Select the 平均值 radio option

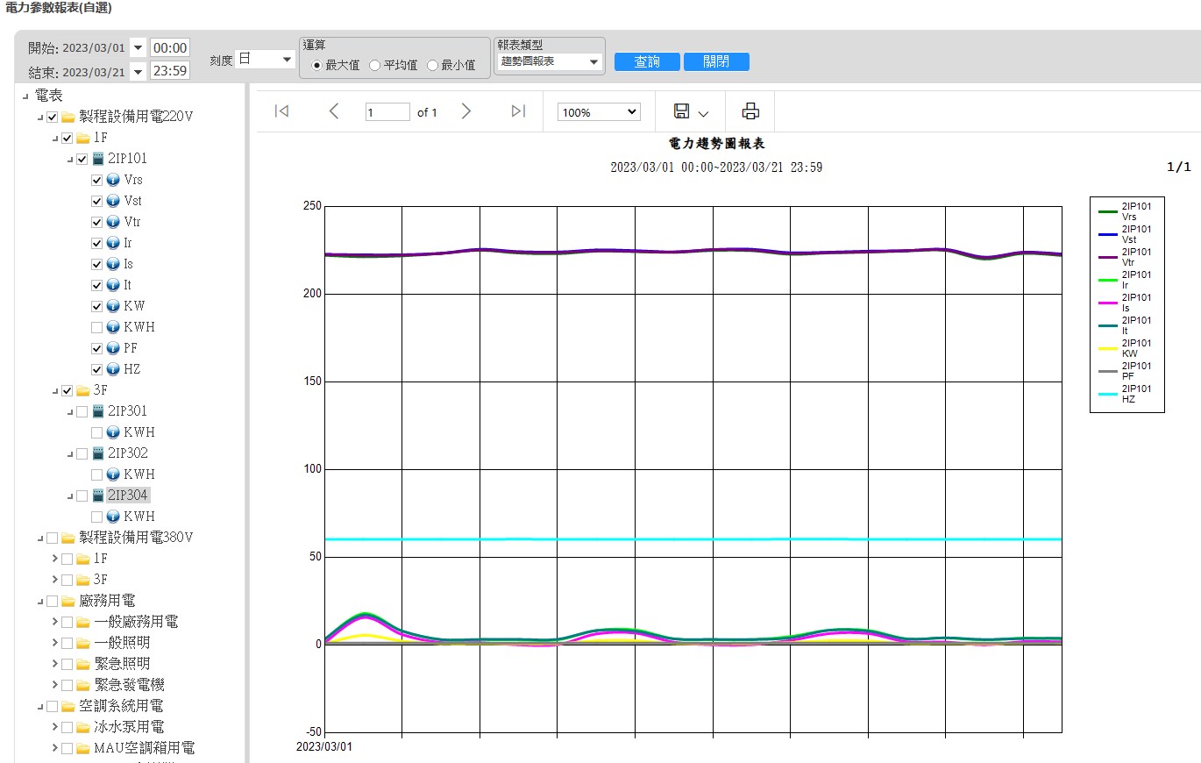(375, 65)
